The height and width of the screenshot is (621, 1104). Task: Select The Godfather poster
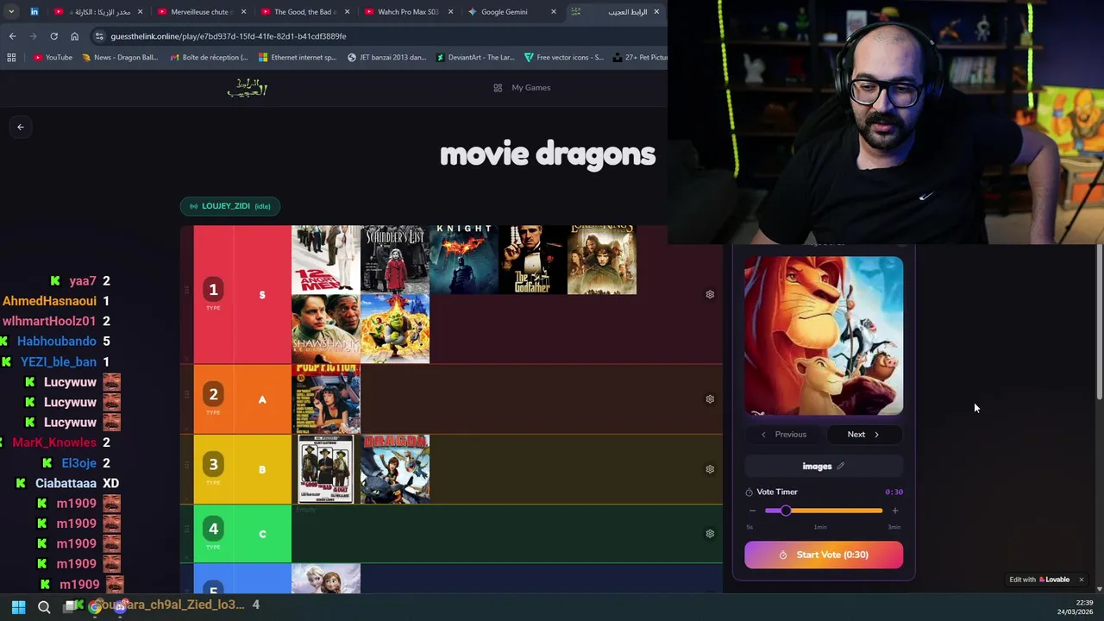[533, 260]
